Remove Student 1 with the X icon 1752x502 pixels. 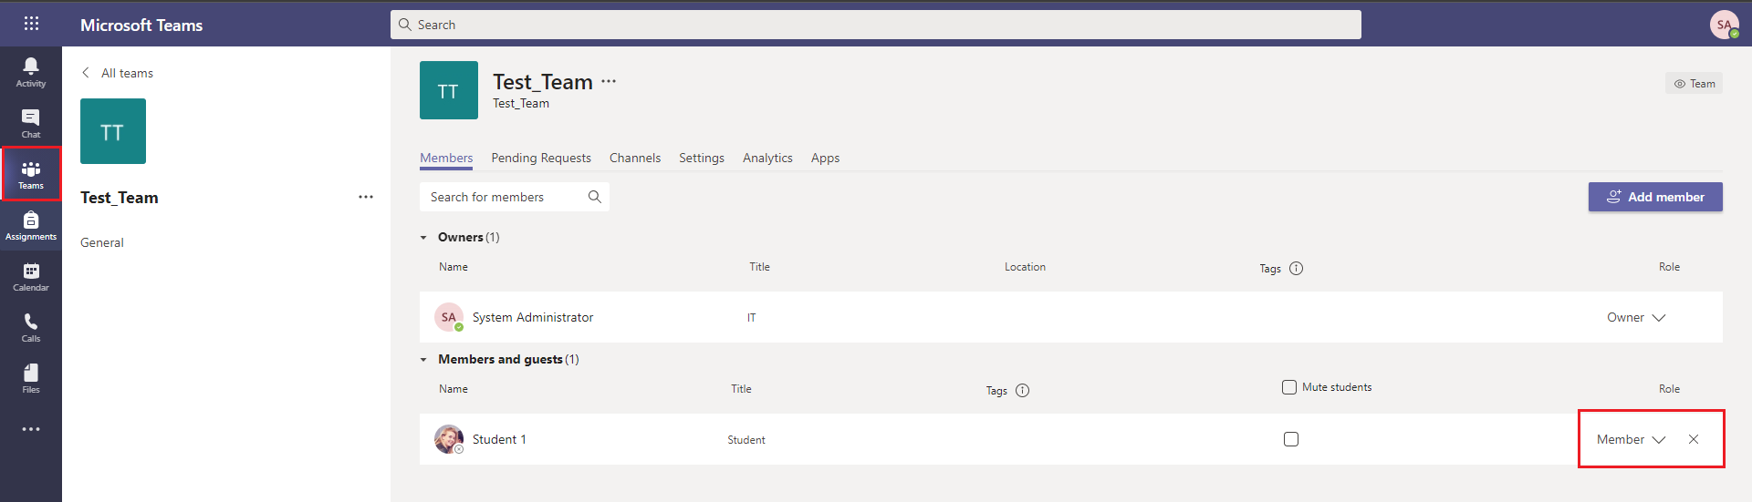coord(1694,439)
